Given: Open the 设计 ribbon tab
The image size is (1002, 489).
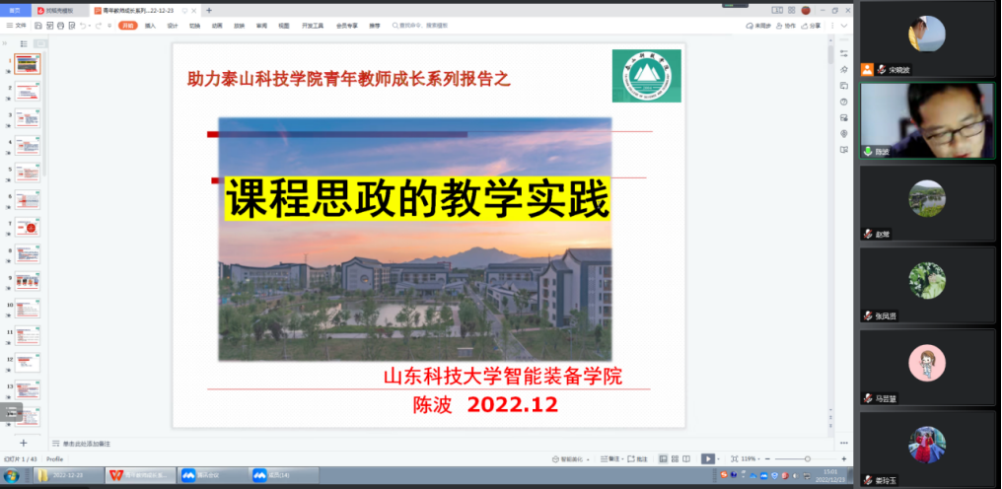Looking at the screenshot, I should click(x=172, y=26).
